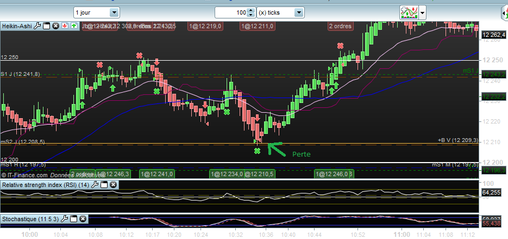Click the red X marker above 12 250 near 10:14
This screenshot has width=508, height=239.
point(139,56)
